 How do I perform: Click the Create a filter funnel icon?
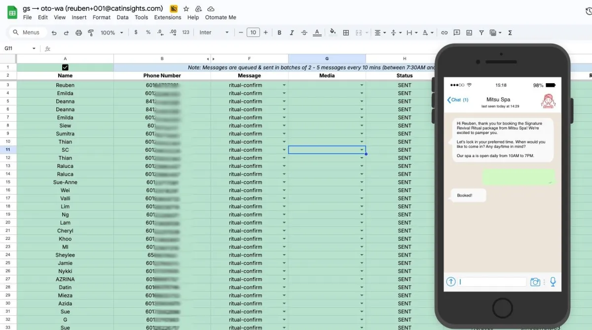click(x=481, y=33)
